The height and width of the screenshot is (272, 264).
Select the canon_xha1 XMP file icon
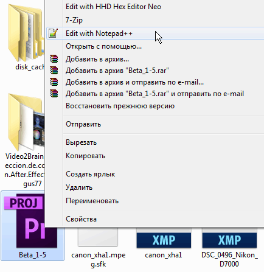pyautogui.click(x=164, y=238)
